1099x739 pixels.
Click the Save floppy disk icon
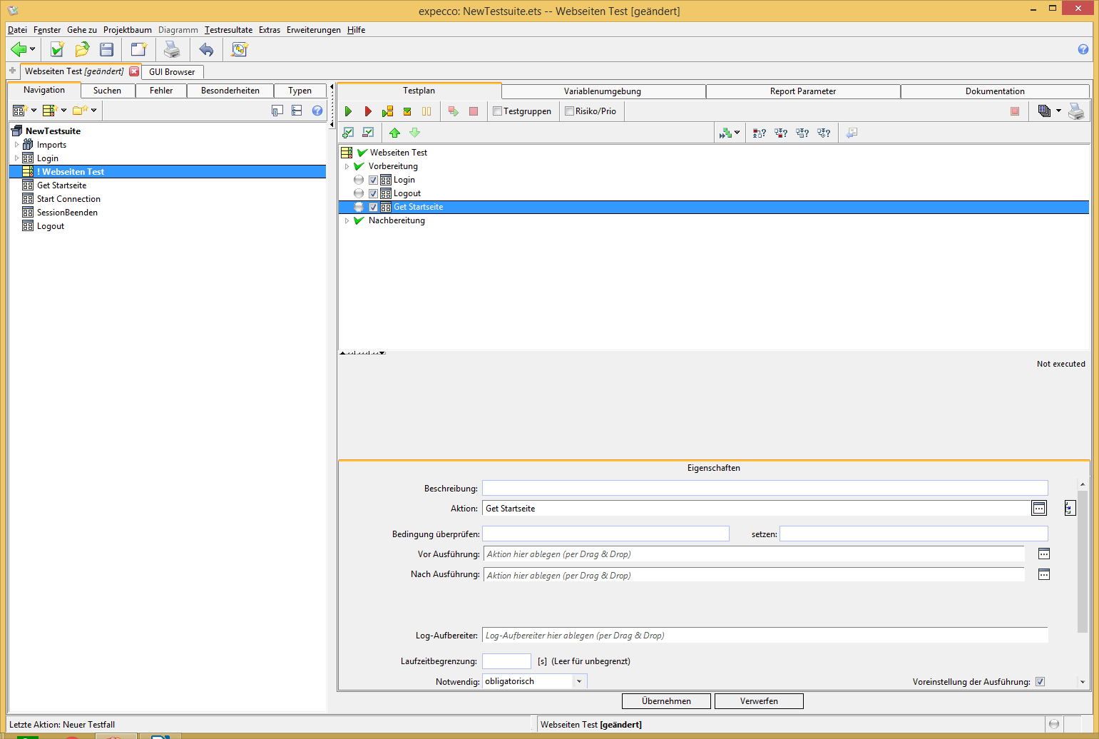pyautogui.click(x=107, y=49)
